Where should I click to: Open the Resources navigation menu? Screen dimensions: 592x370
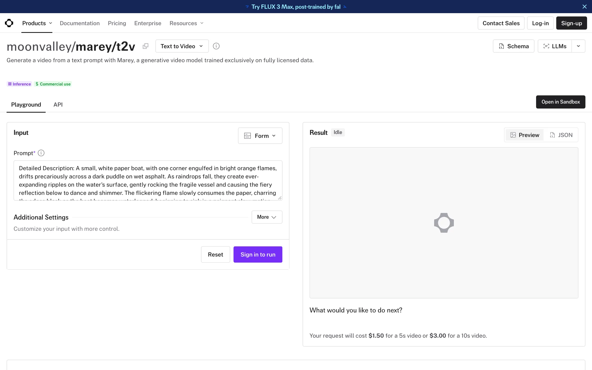187,23
